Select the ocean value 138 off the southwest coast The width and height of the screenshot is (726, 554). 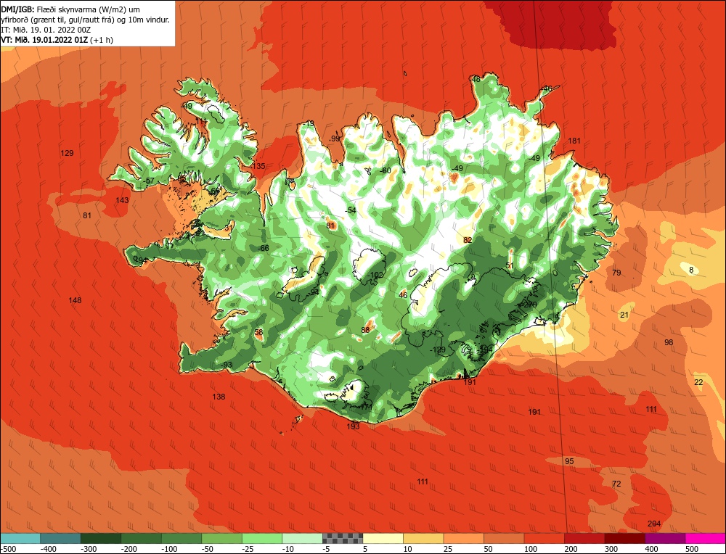(x=219, y=397)
